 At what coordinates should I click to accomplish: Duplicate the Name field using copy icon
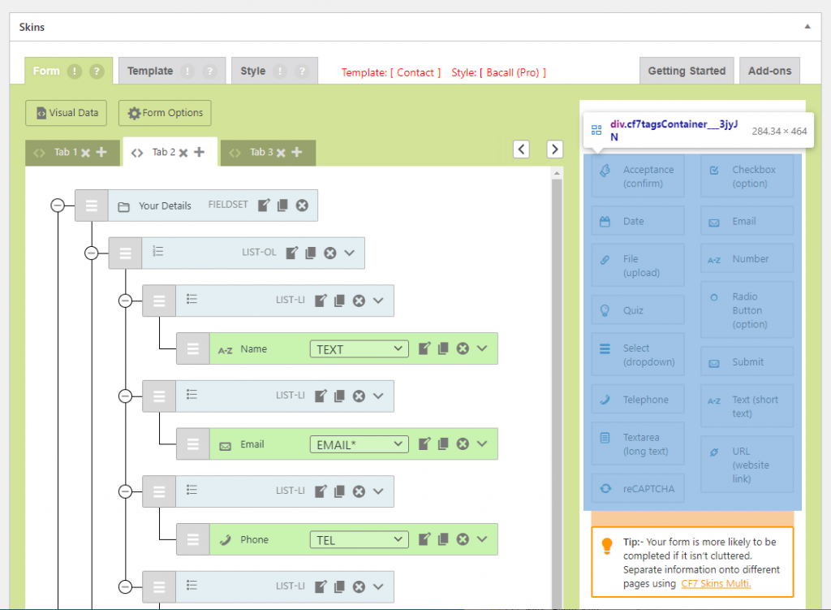click(x=443, y=348)
